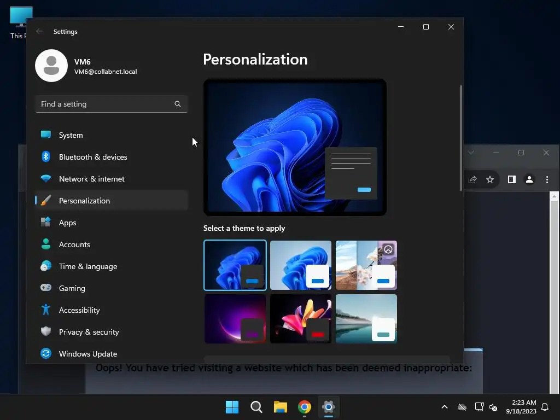
Task: Open File Explorer from the taskbar
Action: (281, 407)
